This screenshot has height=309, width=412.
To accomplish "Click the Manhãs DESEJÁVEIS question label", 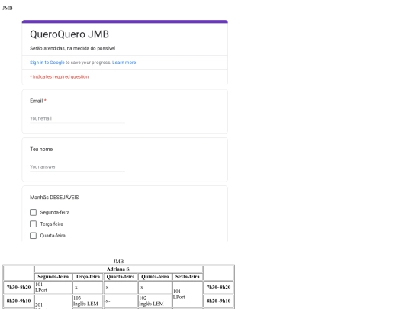I will pyautogui.click(x=54, y=198).
